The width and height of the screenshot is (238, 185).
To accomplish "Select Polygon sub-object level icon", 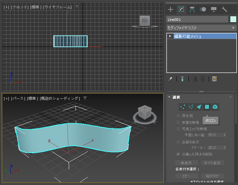I will click(207, 107).
